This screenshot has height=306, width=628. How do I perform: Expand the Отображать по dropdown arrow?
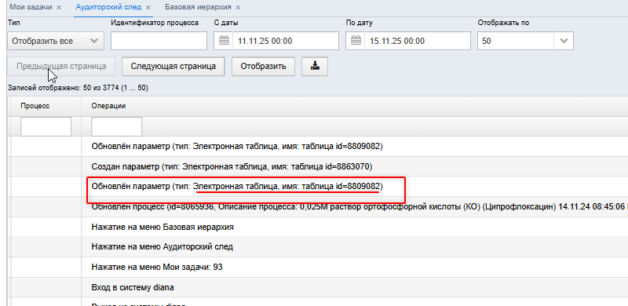pos(564,41)
